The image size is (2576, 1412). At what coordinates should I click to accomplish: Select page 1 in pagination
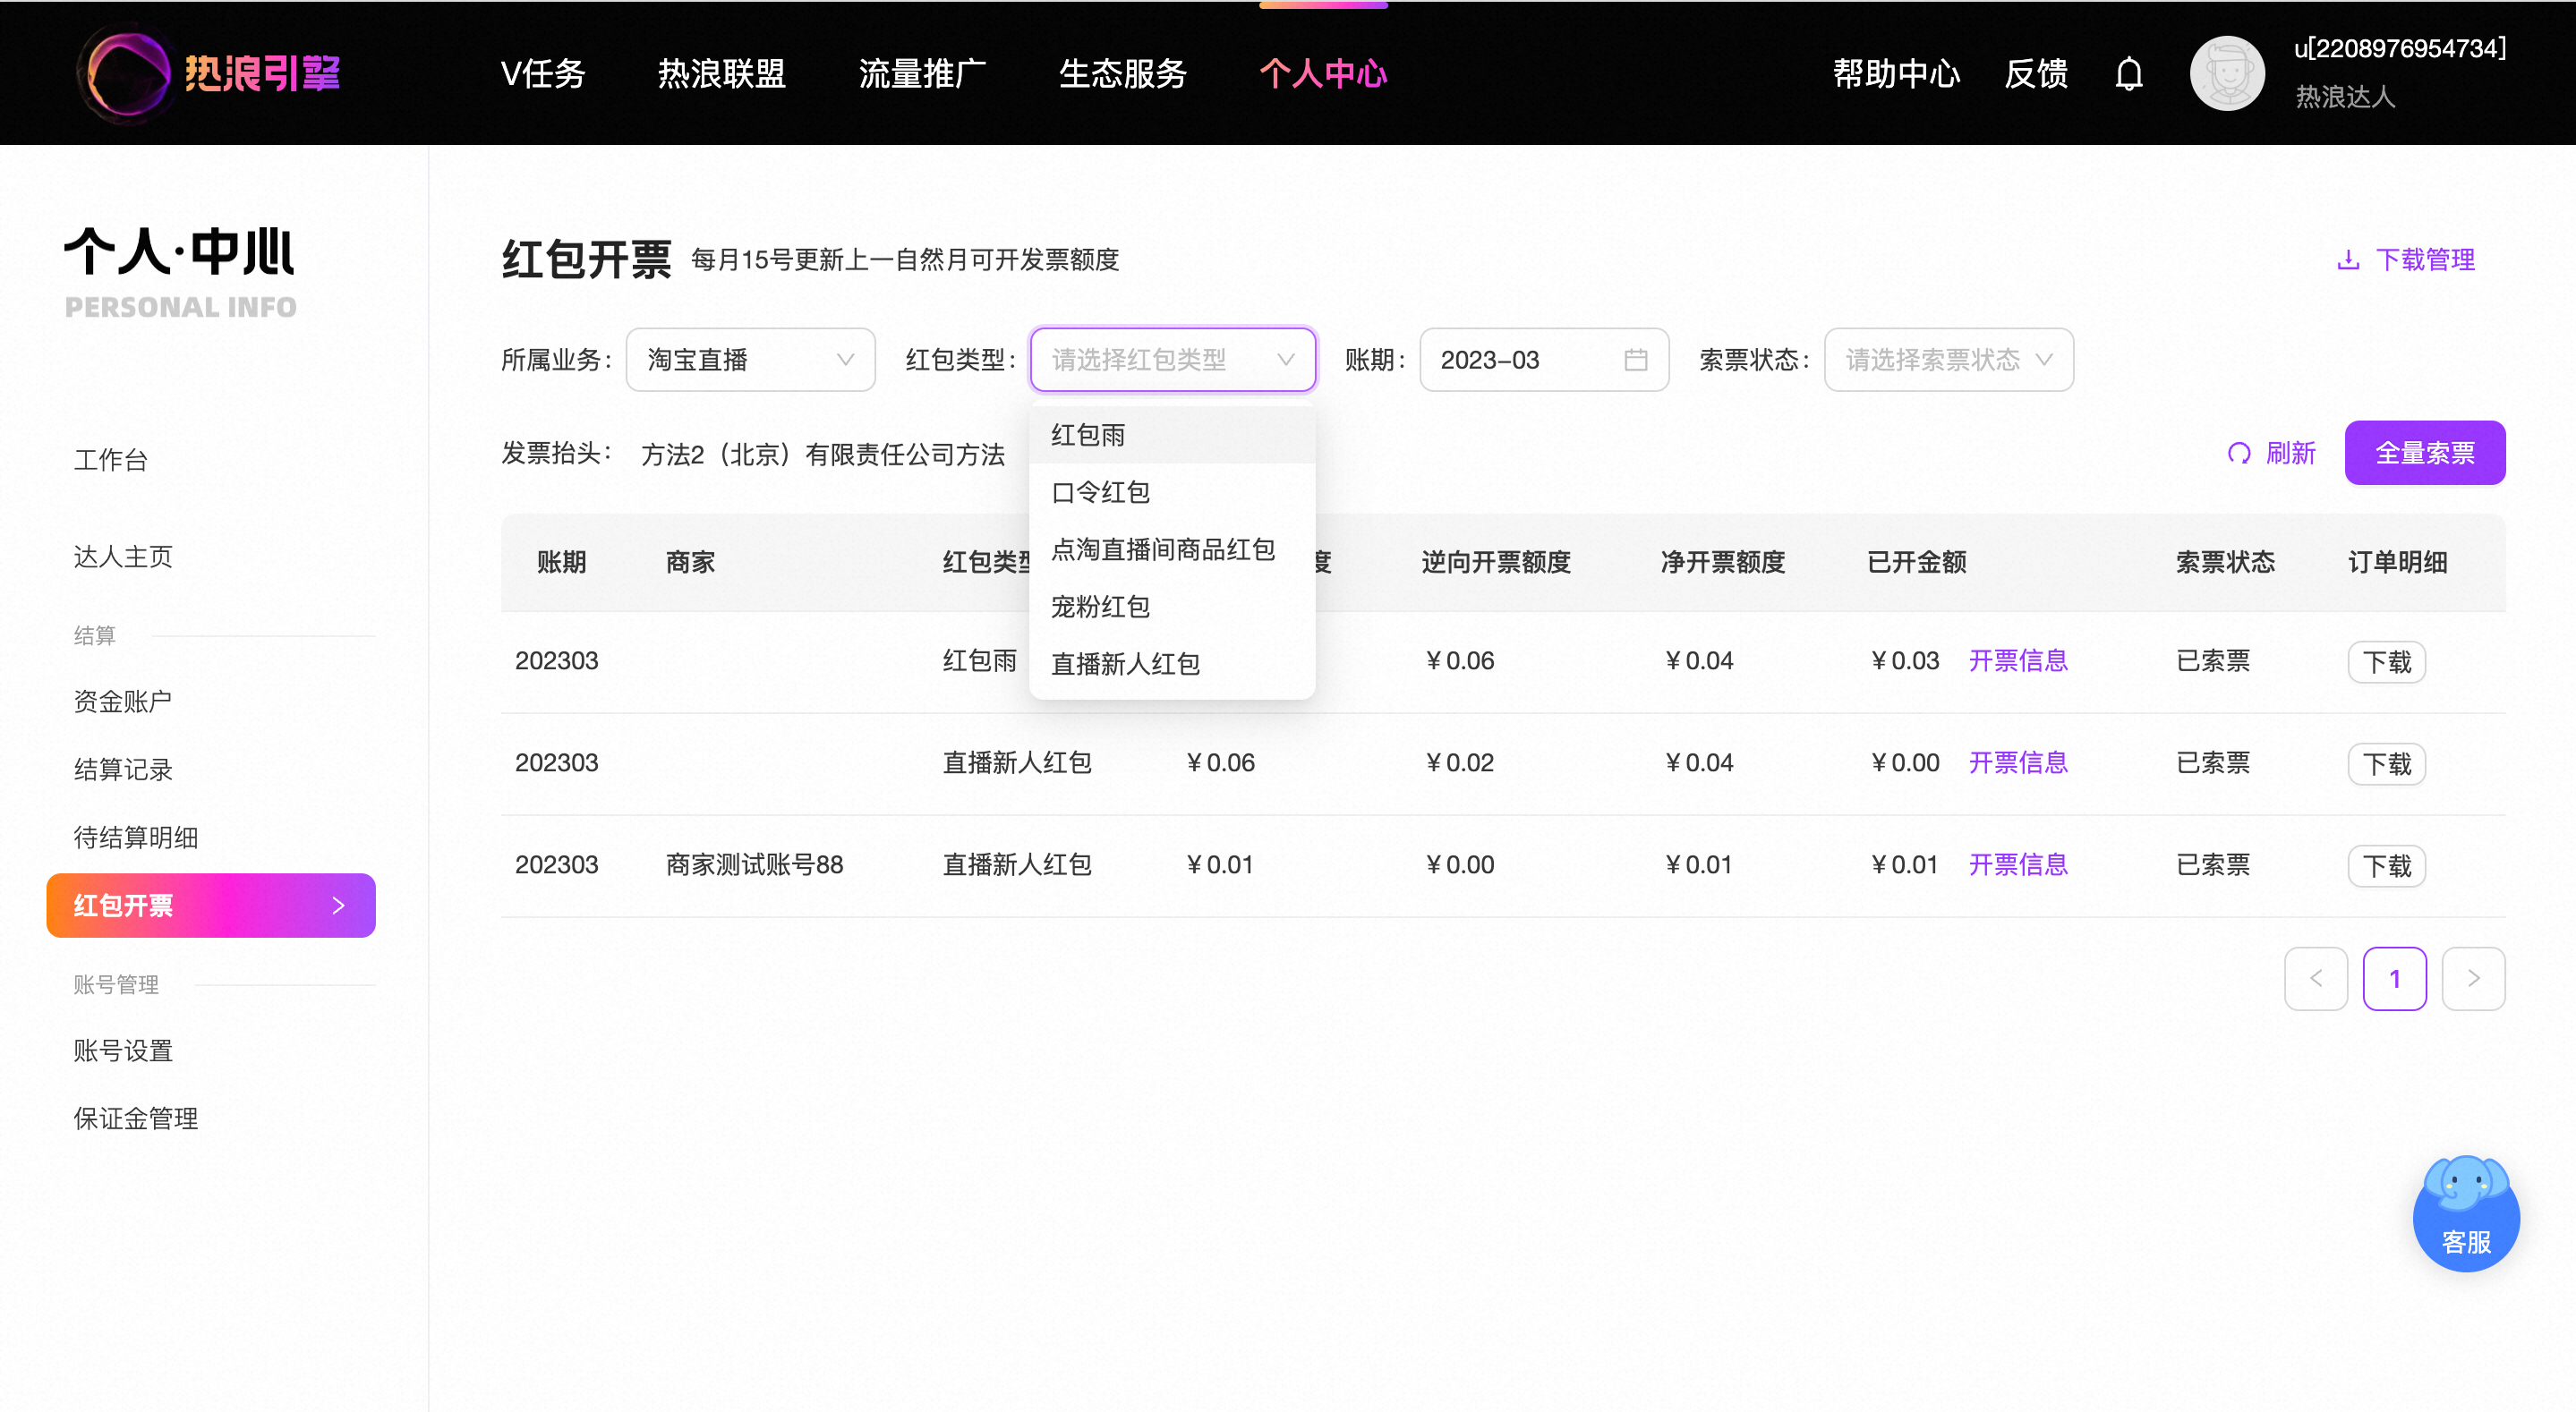pos(2394,978)
